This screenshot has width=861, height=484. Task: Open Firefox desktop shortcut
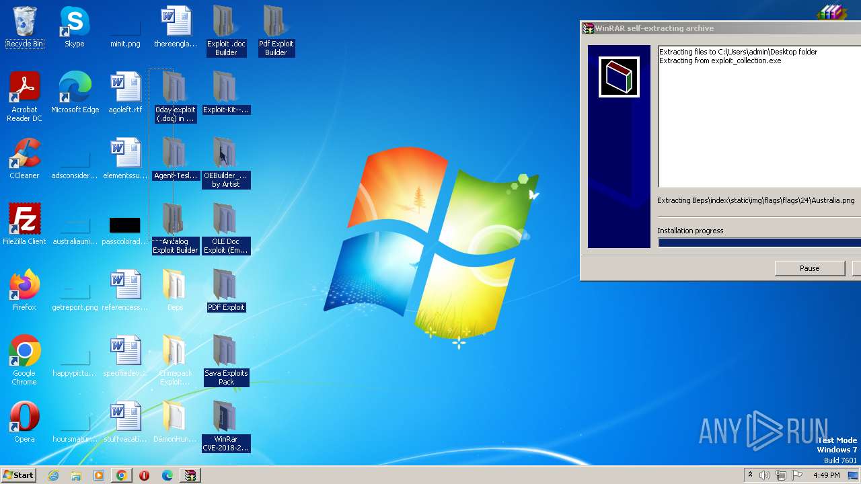(x=24, y=290)
